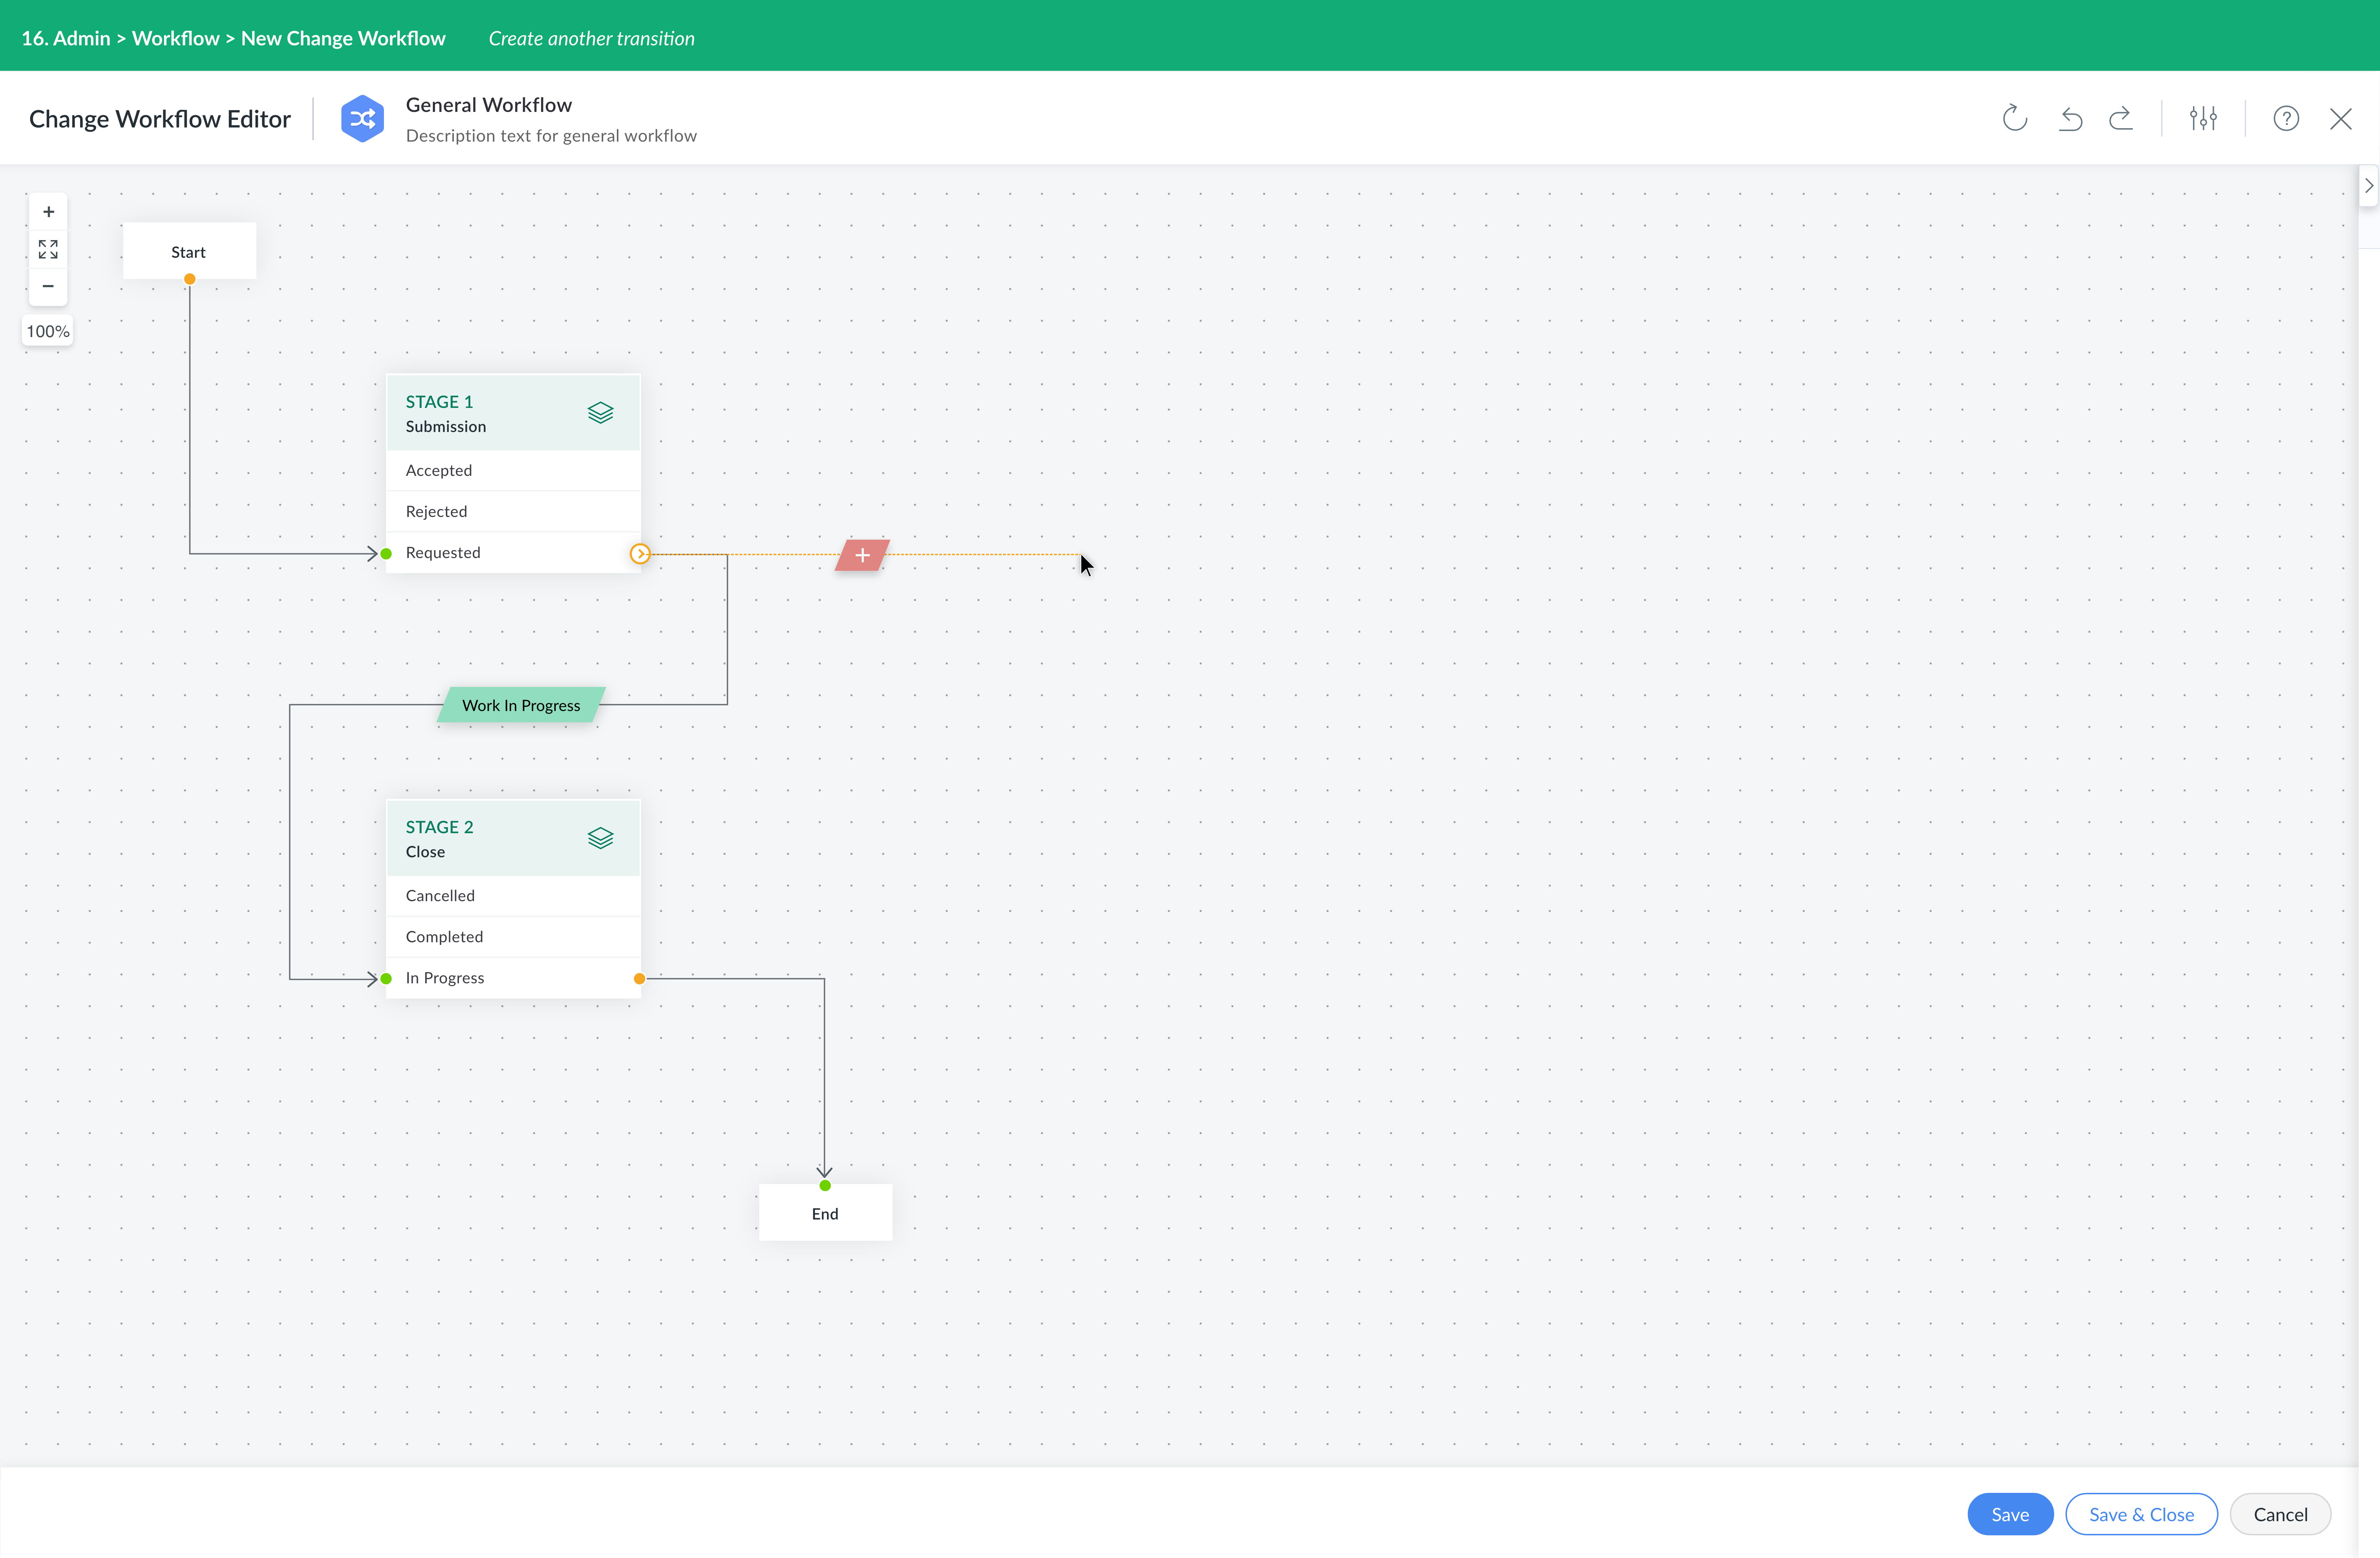Image resolution: width=2380 pixels, height=1558 pixels.
Task: Click the workflow description text
Action: [x=551, y=136]
